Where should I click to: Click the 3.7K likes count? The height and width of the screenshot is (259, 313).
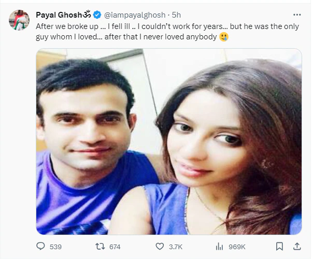click(176, 247)
